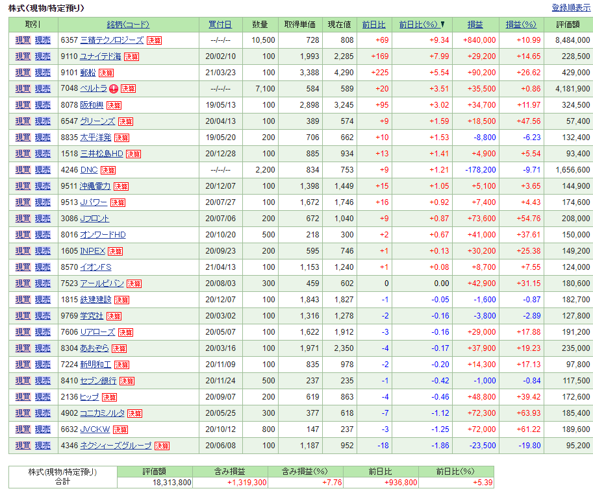The image size is (593, 493).
Task: Click 現買 for 6357 三精テクノロジーズ
Action: click(23, 40)
